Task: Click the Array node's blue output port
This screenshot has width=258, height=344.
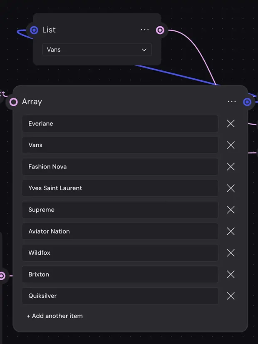Action: [247, 102]
